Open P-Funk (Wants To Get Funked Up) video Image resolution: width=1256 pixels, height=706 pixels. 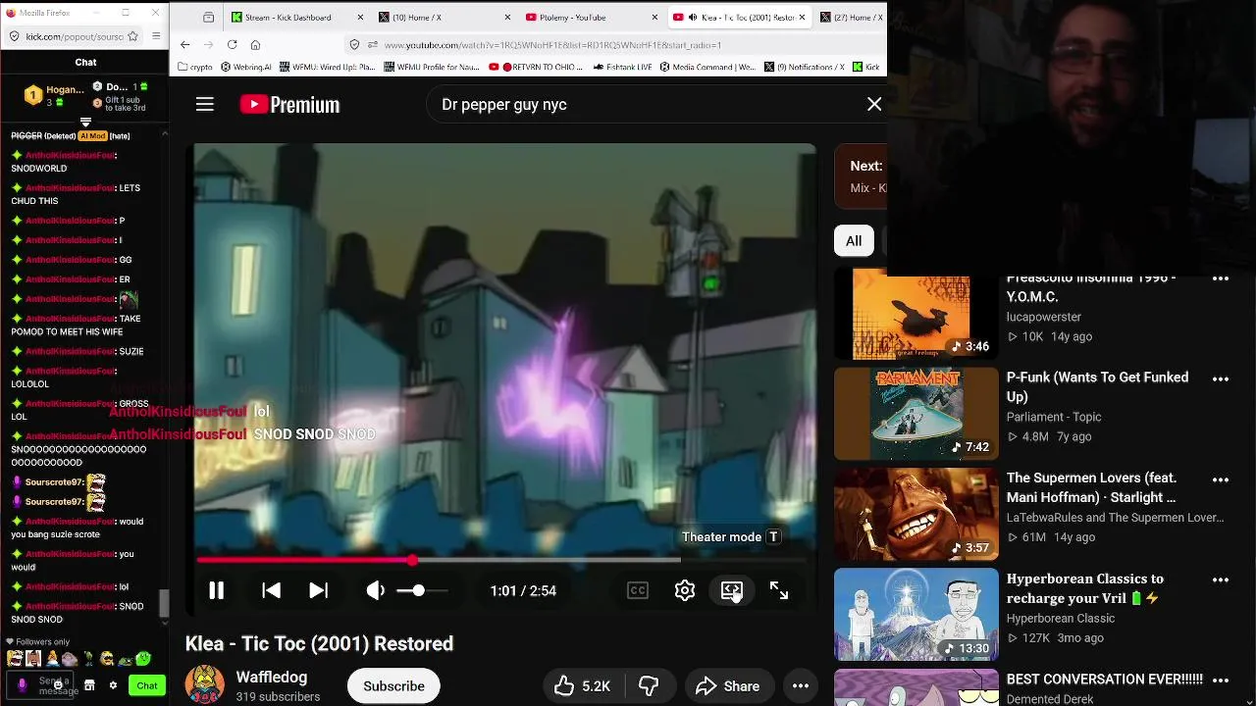coord(1097,386)
